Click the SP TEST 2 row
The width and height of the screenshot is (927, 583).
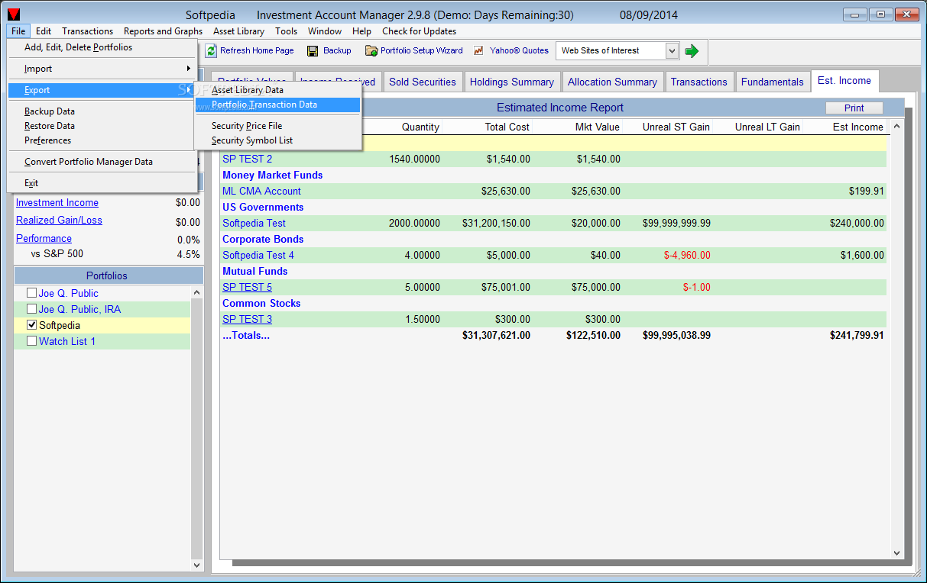pyautogui.click(x=554, y=159)
